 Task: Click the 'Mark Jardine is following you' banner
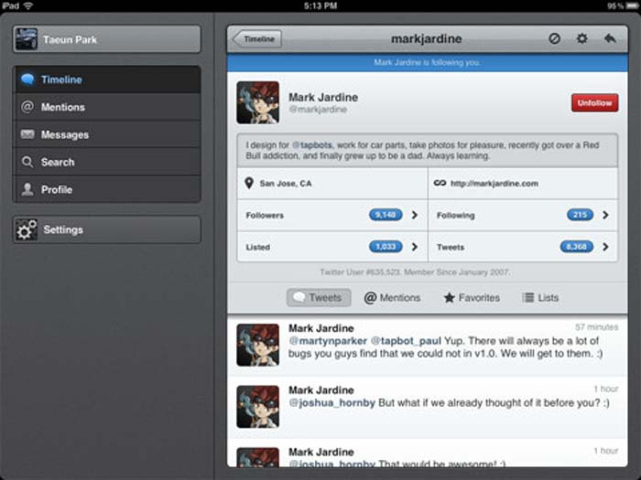428,62
